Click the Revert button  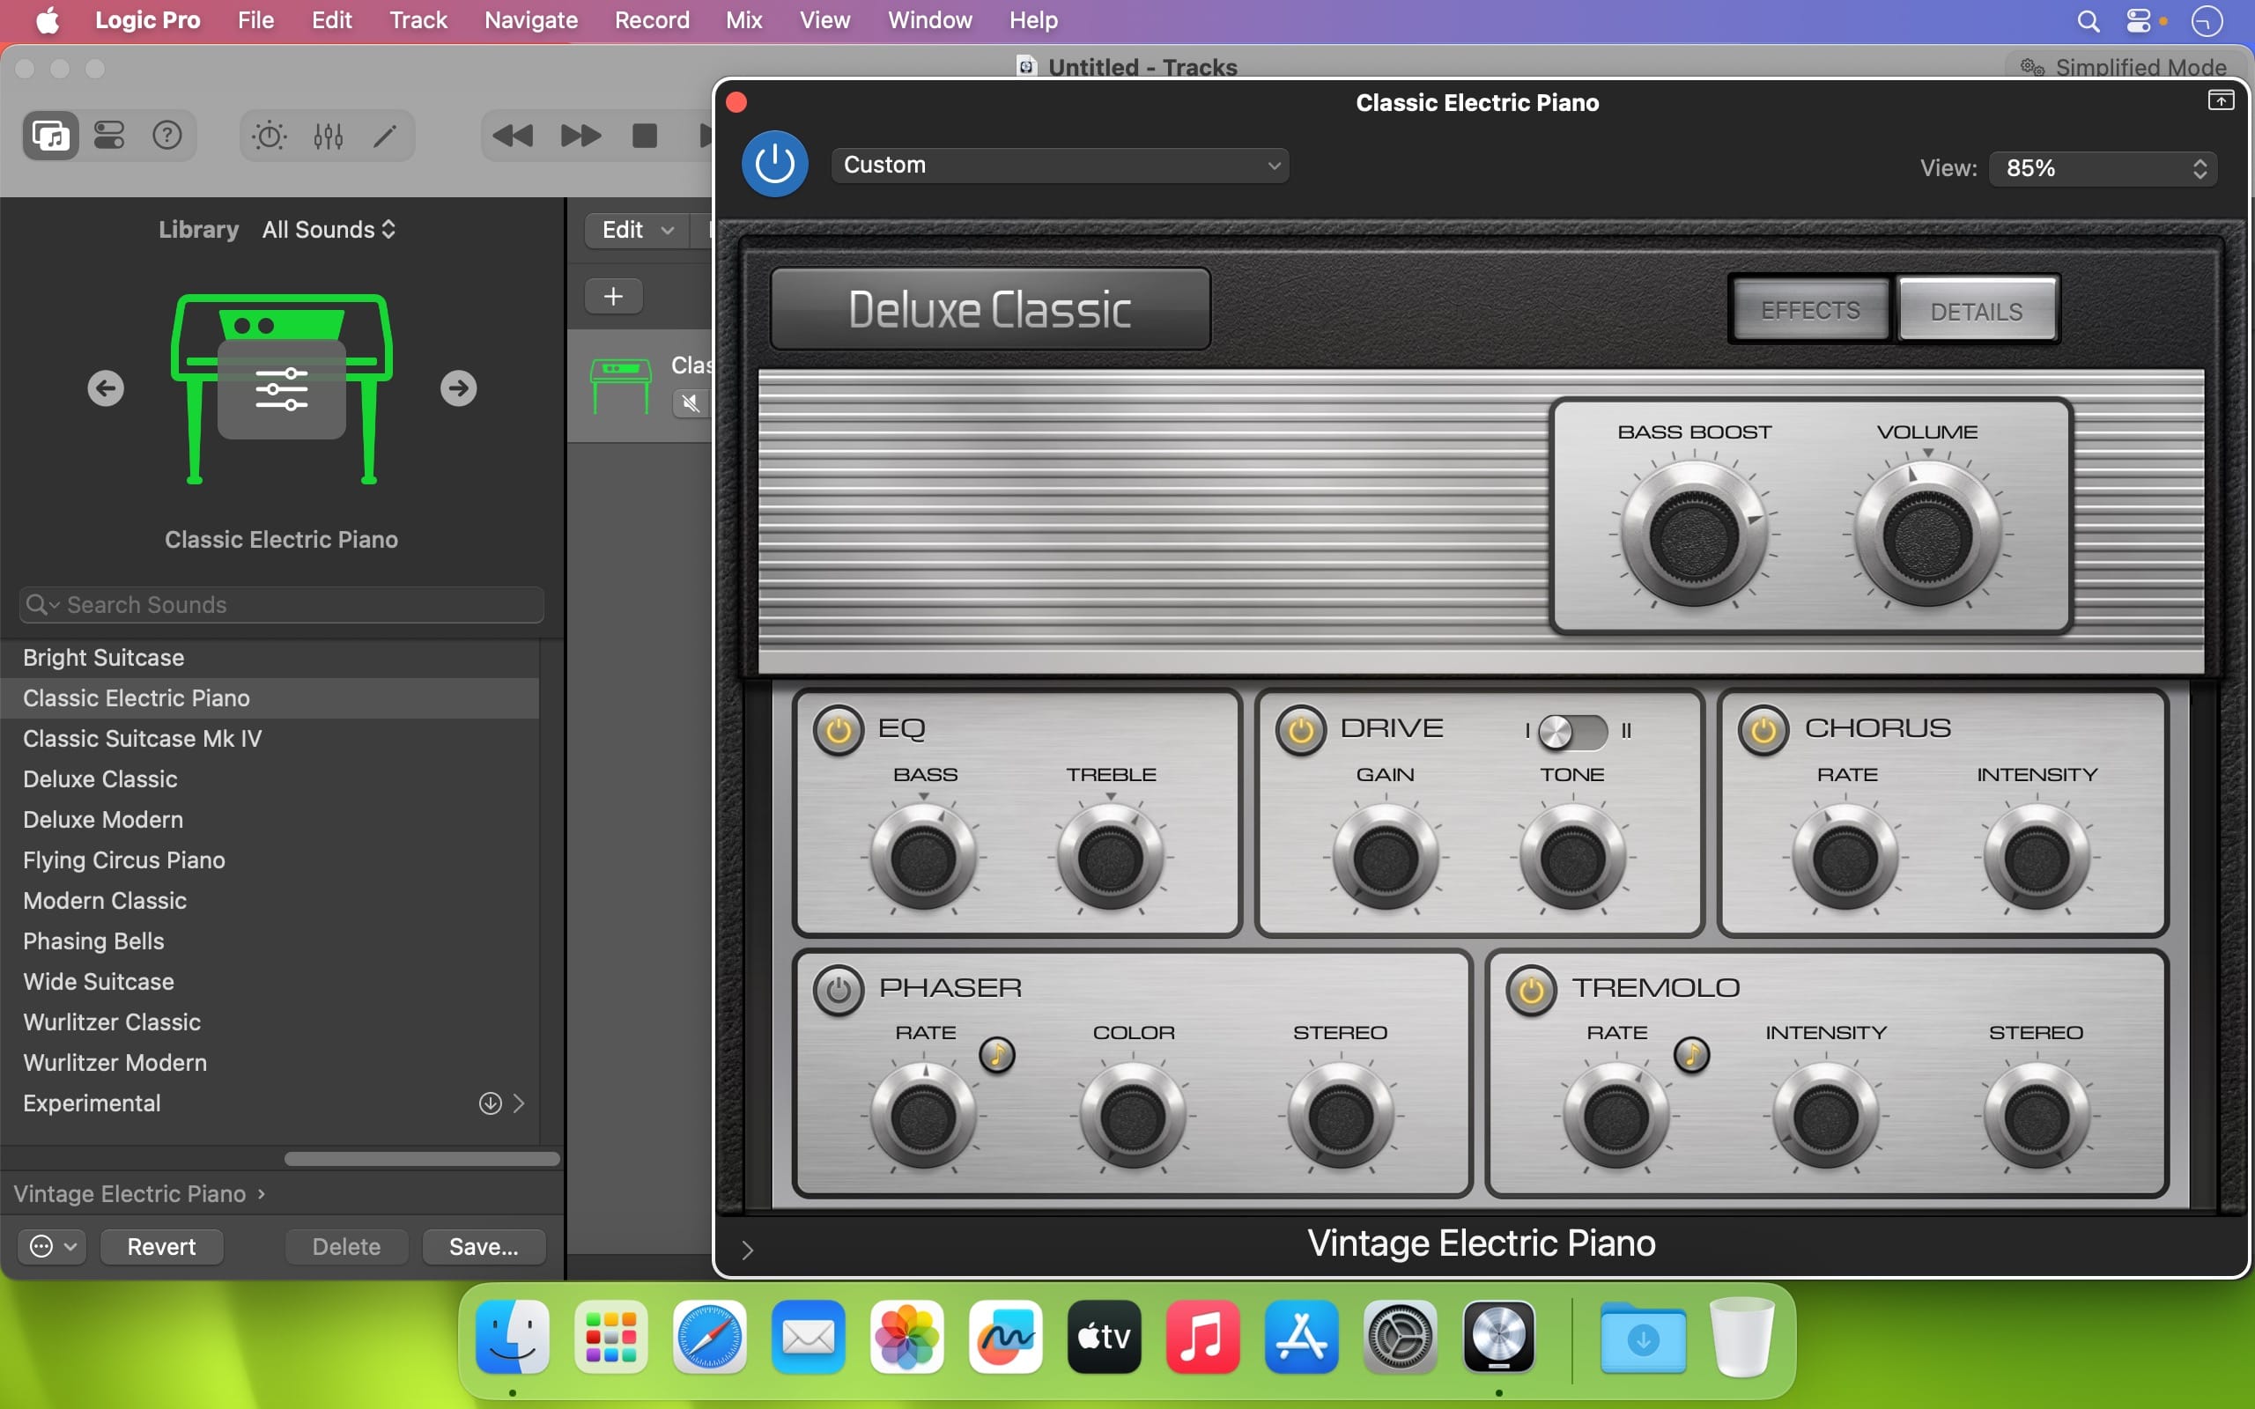[161, 1247]
